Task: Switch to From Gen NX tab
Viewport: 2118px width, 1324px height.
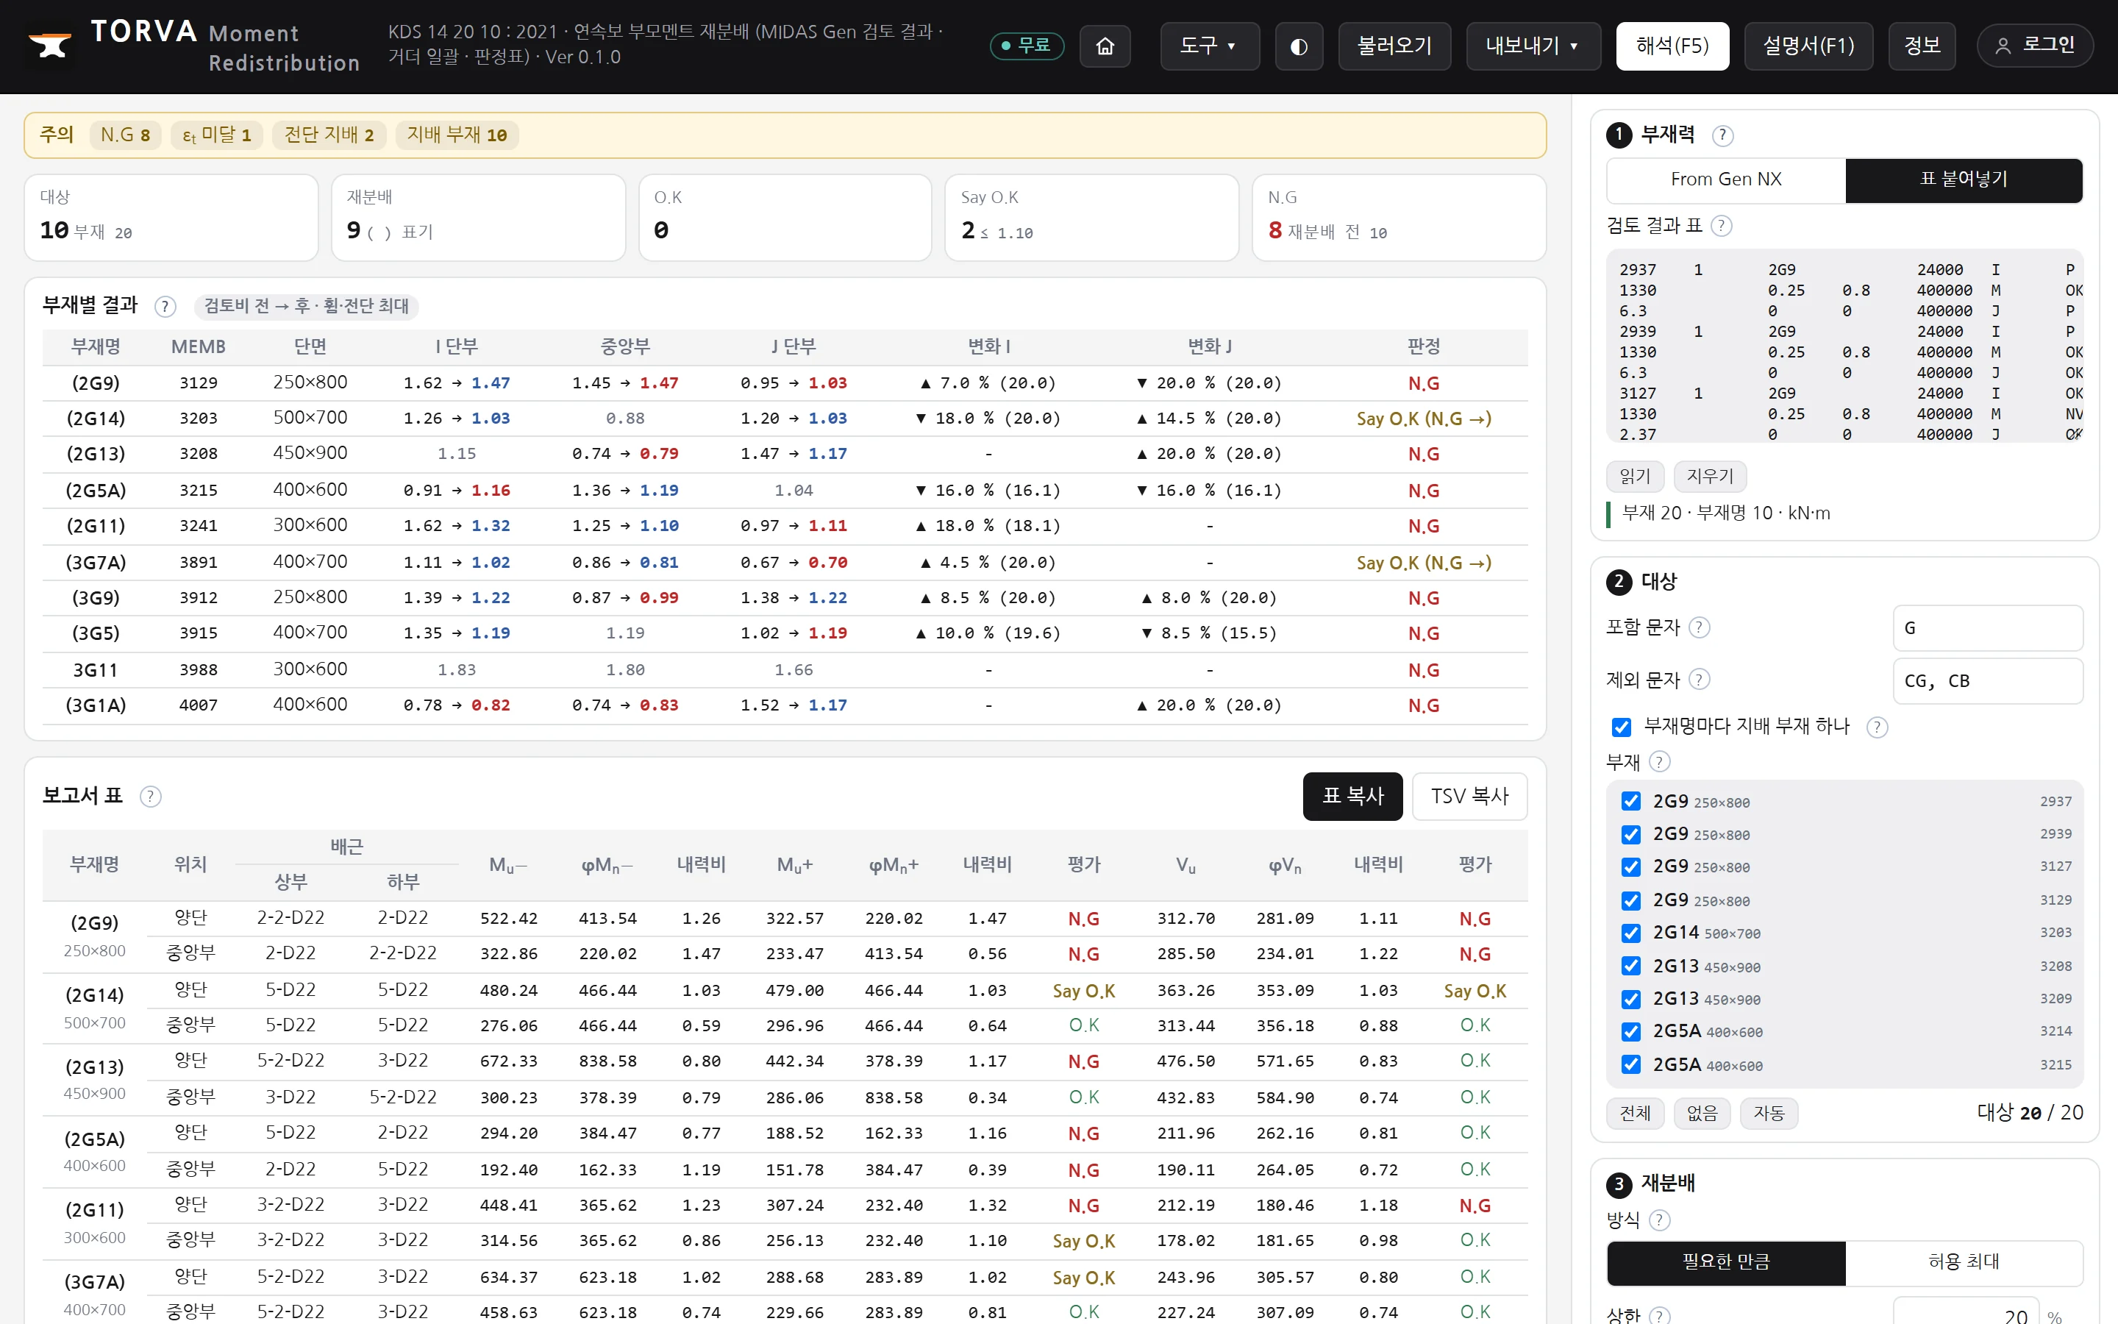Action: 1726,179
